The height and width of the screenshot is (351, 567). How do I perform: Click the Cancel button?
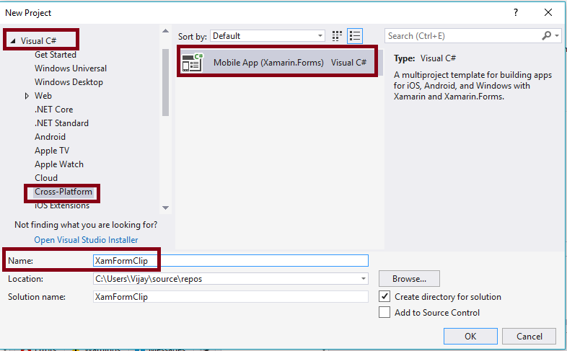click(x=529, y=336)
